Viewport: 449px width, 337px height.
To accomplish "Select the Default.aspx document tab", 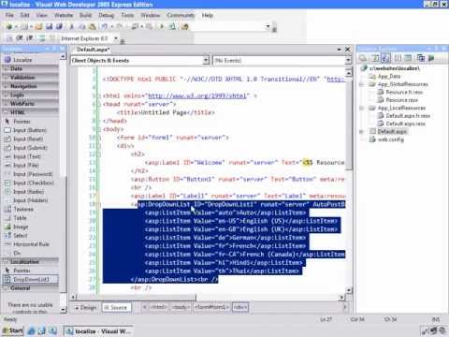I will 93,50.
